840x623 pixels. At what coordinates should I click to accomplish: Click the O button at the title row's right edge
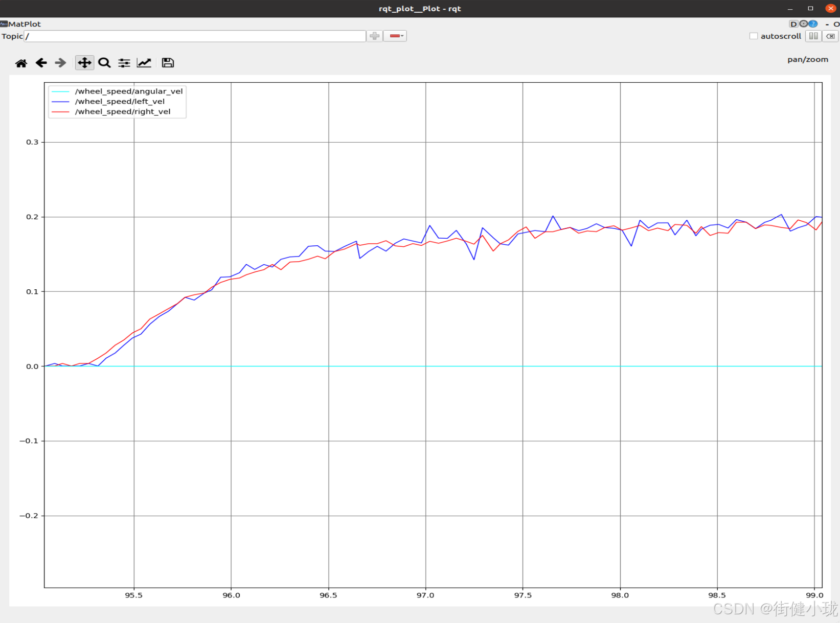click(x=836, y=24)
